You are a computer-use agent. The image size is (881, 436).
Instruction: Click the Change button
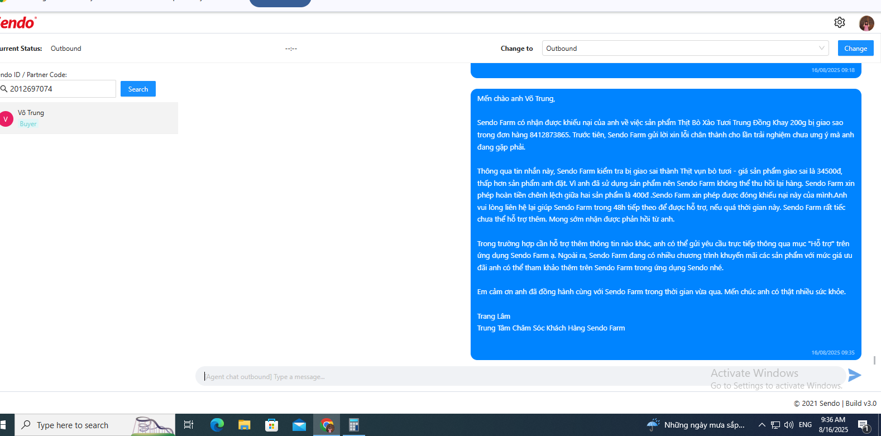coord(855,49)
